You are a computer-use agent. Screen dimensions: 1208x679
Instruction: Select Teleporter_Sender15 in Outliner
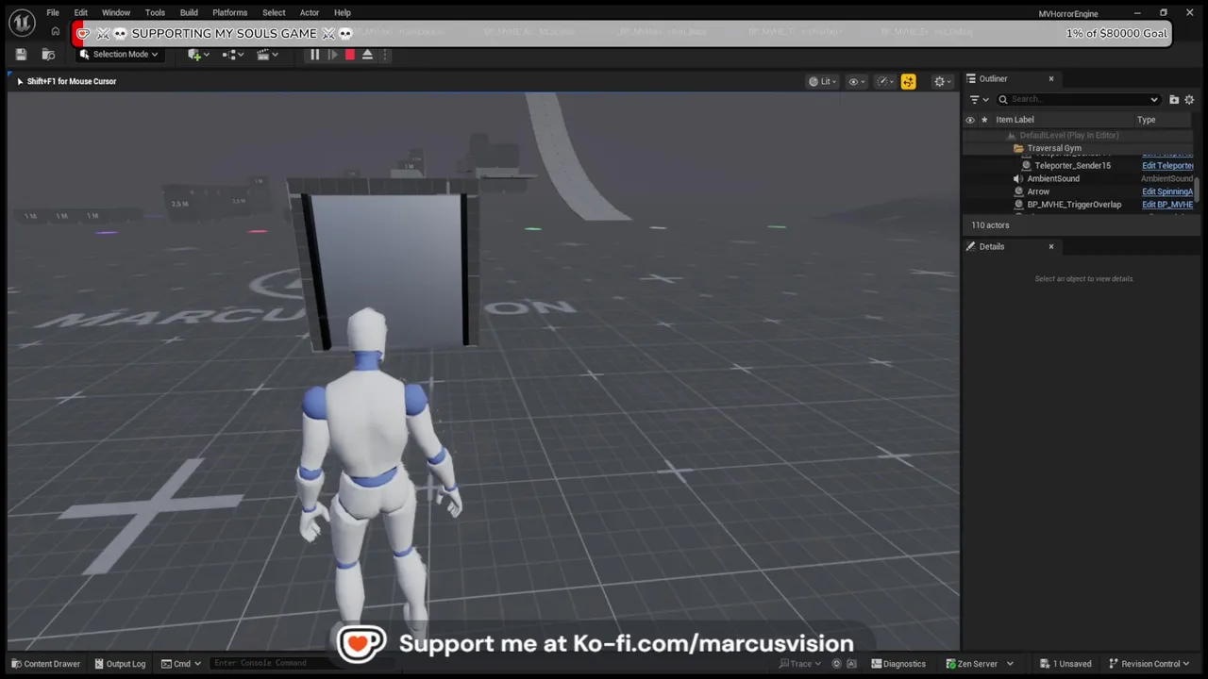pos(1072,166)
